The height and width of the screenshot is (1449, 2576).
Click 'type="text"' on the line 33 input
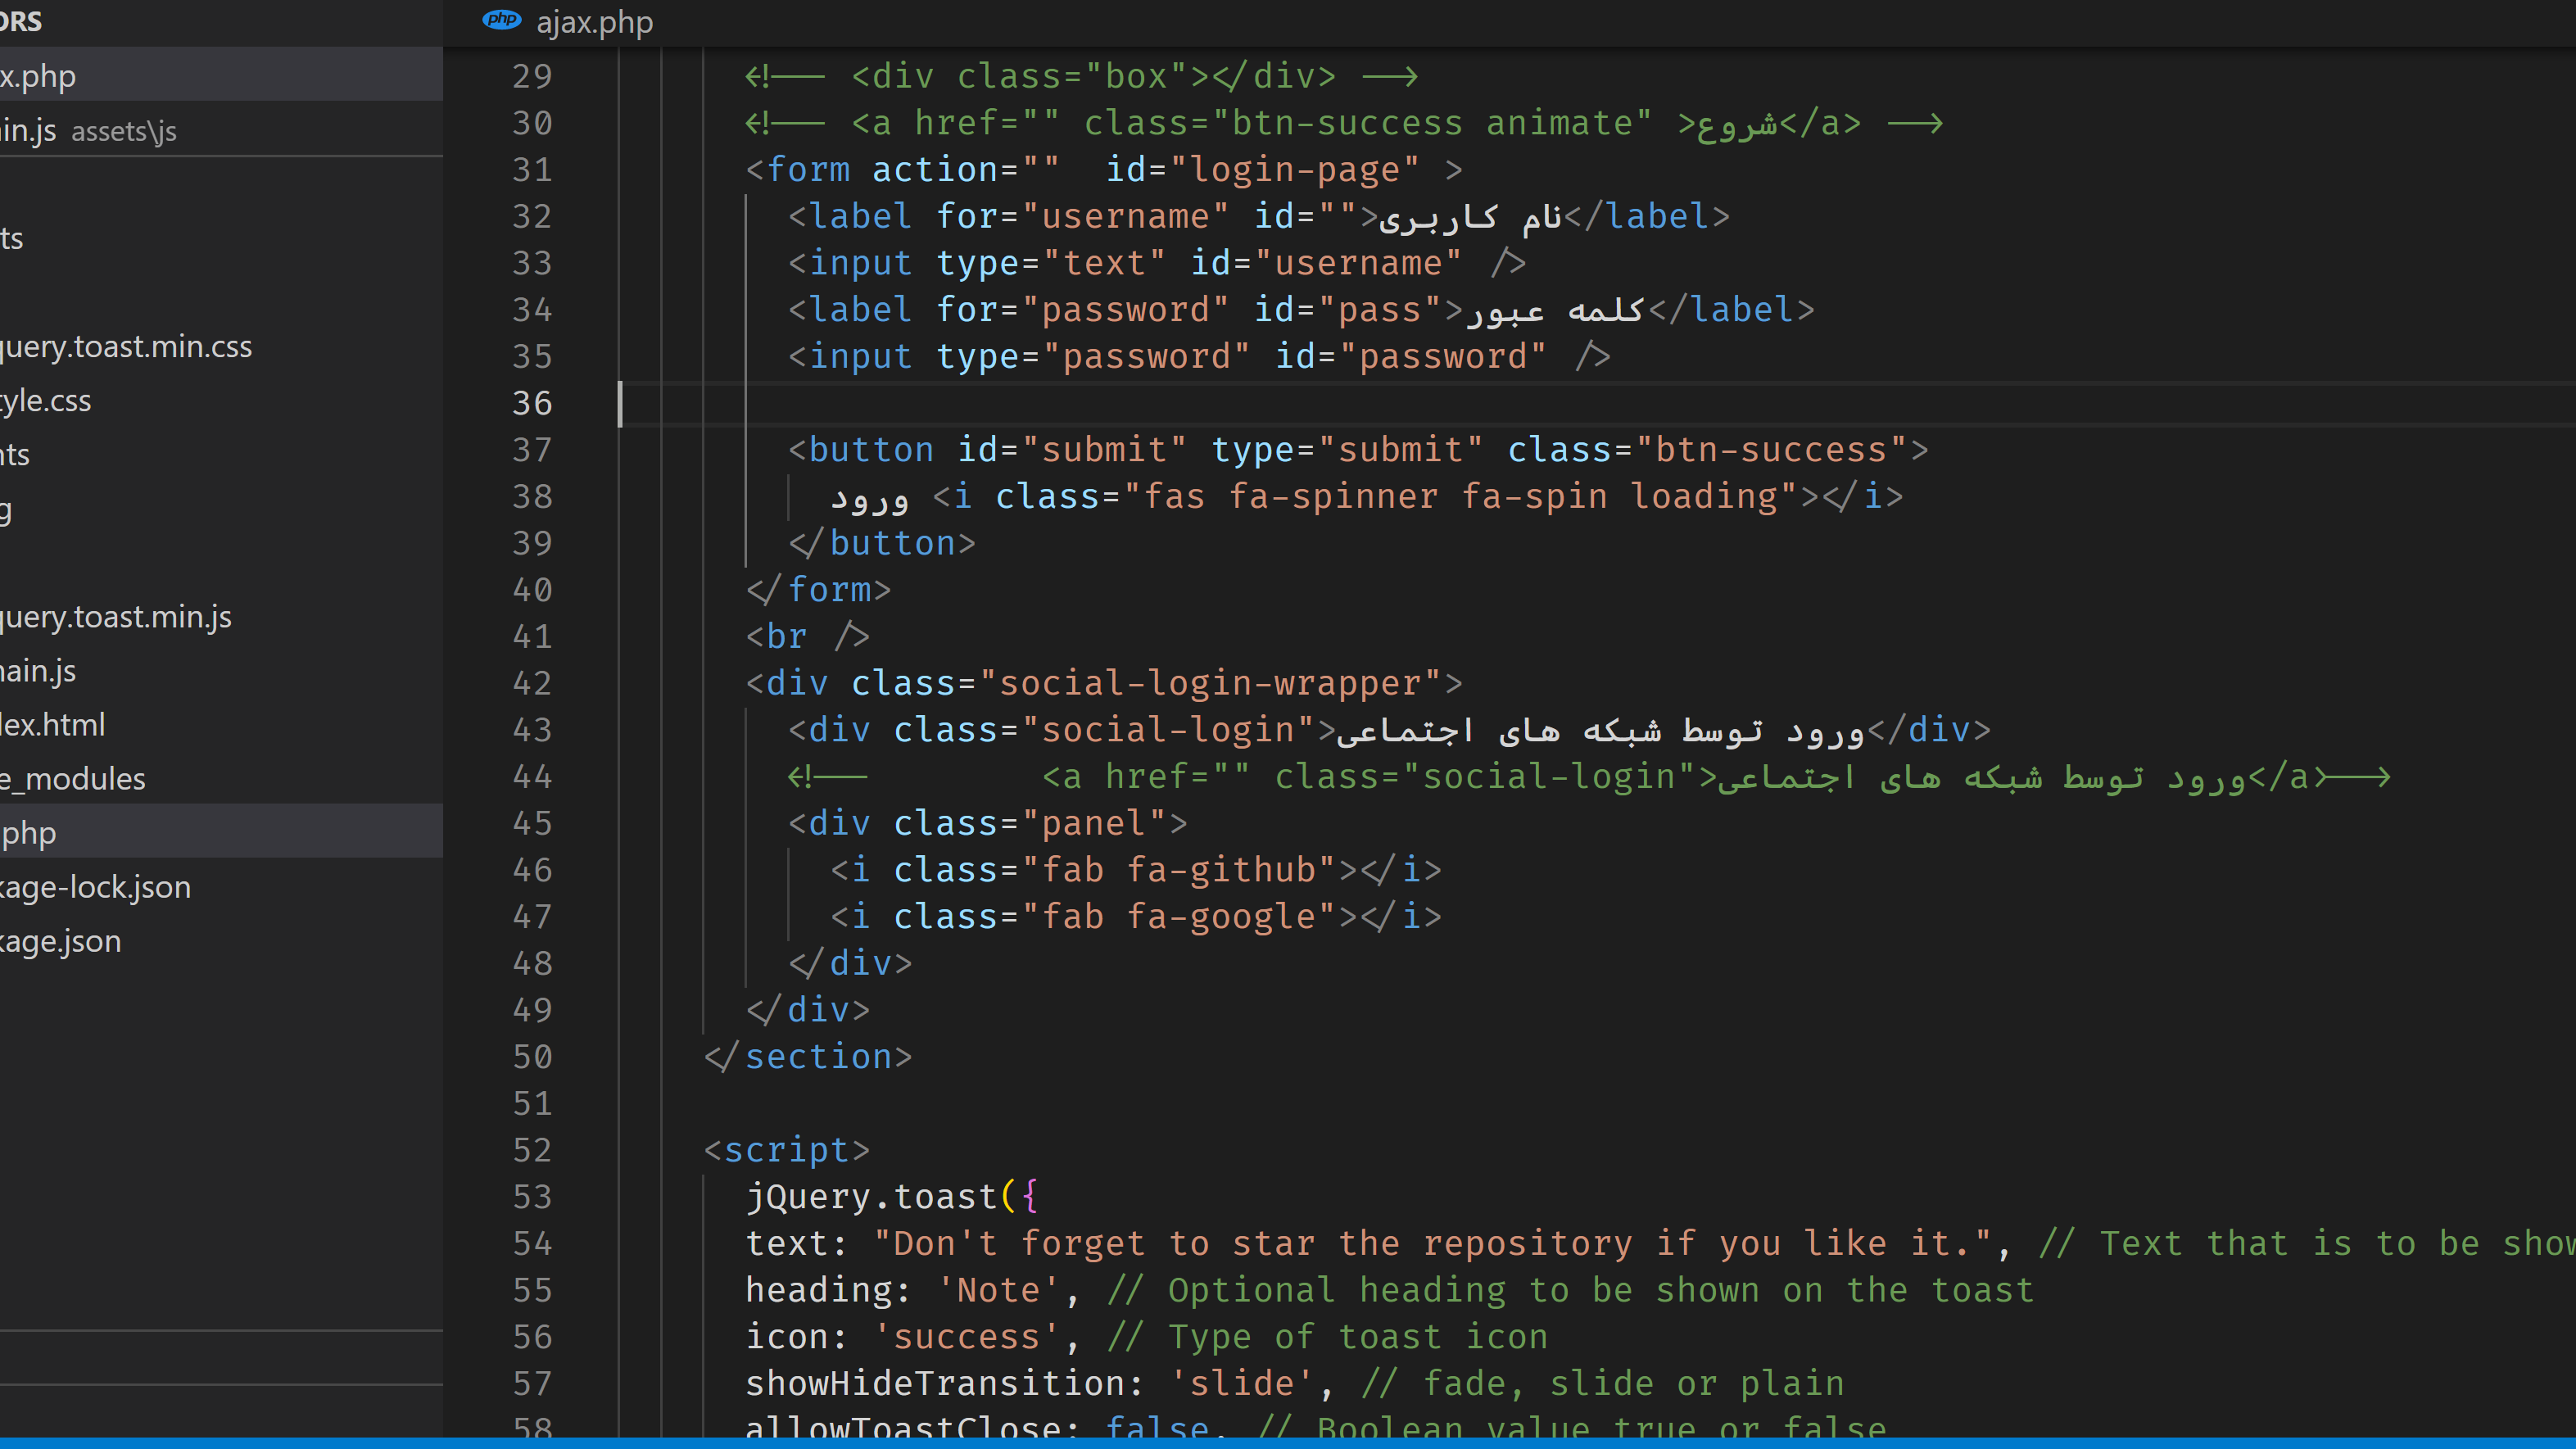click(1050, 263)
